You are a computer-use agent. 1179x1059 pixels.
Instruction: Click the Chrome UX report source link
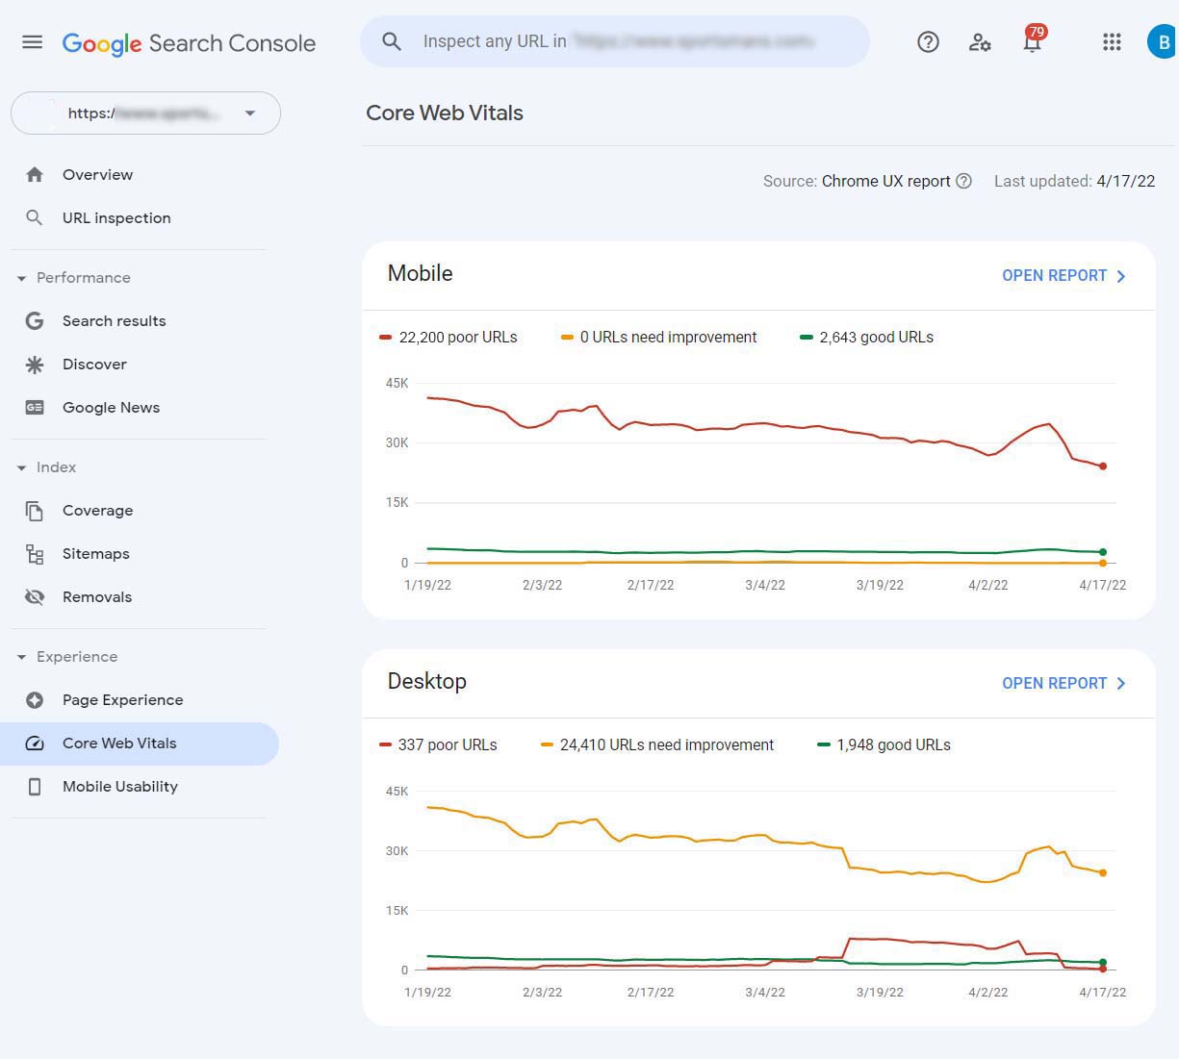(x=885, y=181)
